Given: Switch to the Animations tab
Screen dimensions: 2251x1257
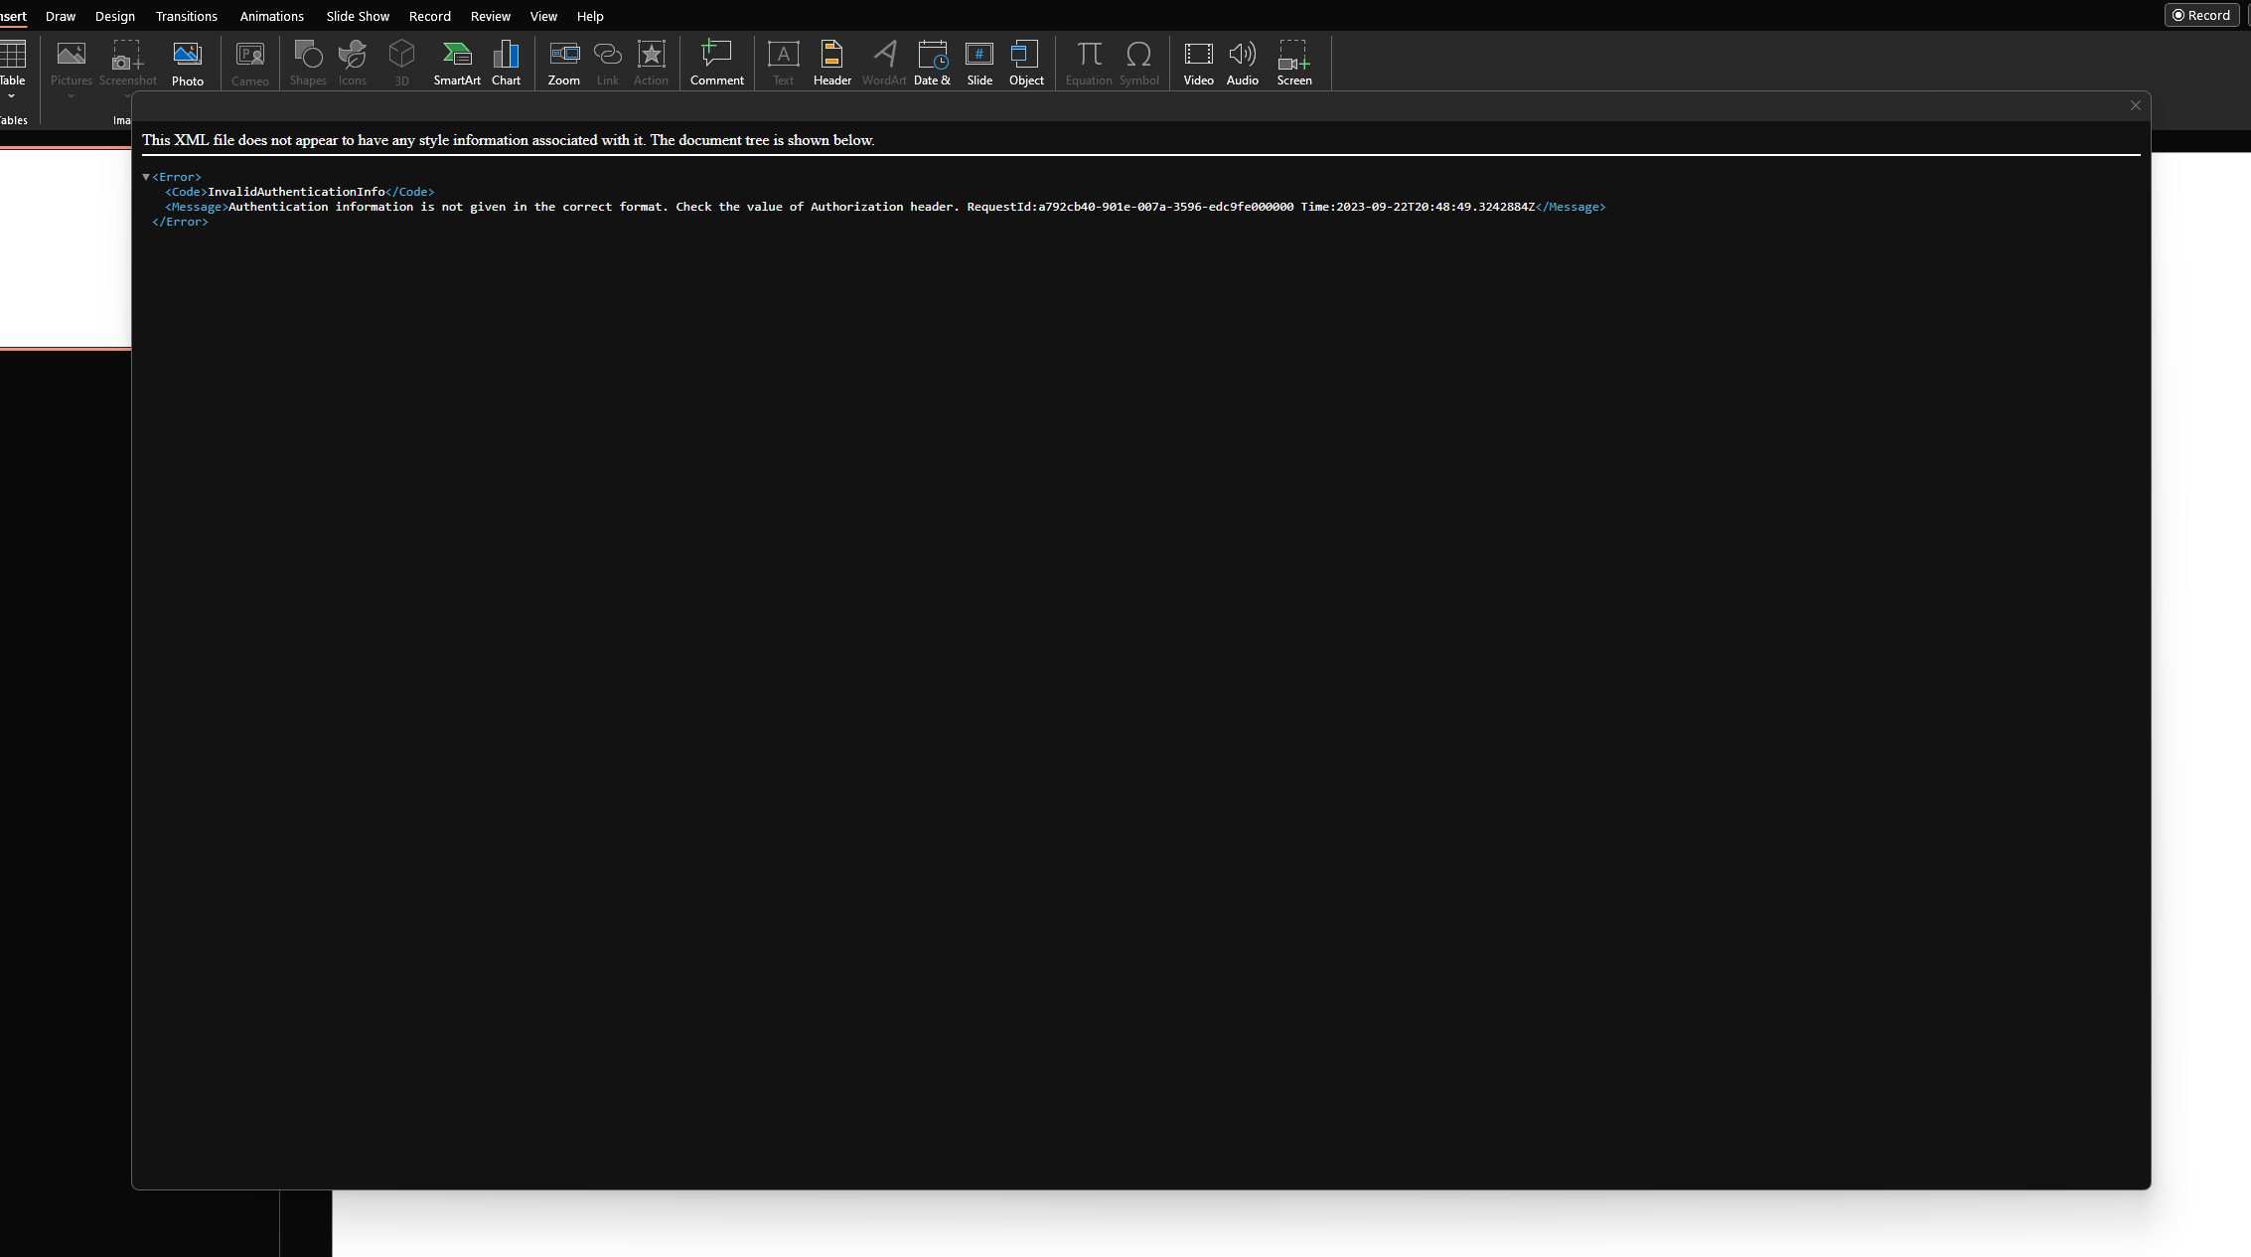Looking at the screenshot, I should 271,16.
